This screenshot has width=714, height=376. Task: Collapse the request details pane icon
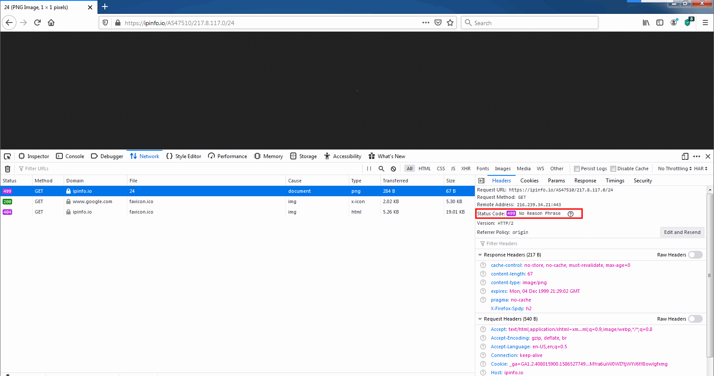coord(481,181)
